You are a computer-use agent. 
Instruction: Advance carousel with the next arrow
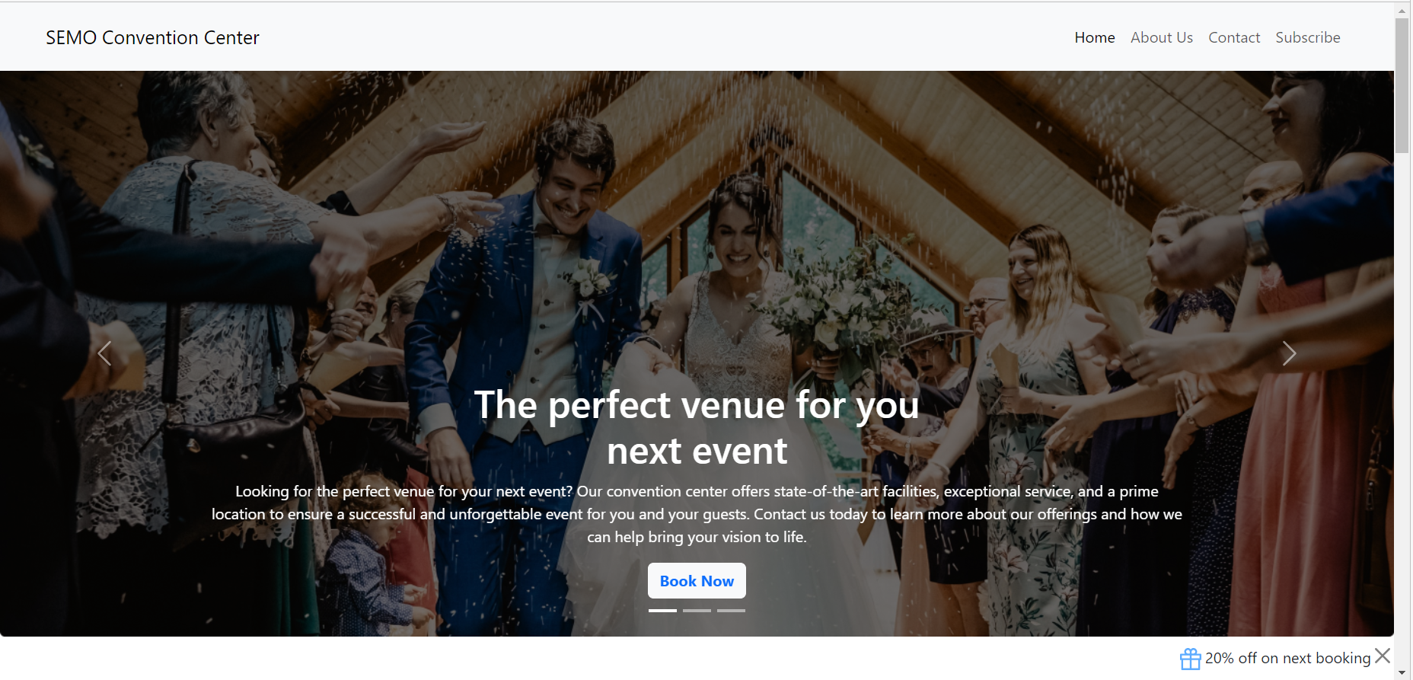[1289, 353]
